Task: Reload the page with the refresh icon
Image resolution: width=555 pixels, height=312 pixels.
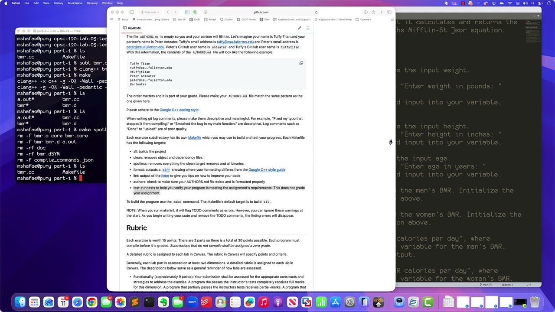Action: [316, 12]
